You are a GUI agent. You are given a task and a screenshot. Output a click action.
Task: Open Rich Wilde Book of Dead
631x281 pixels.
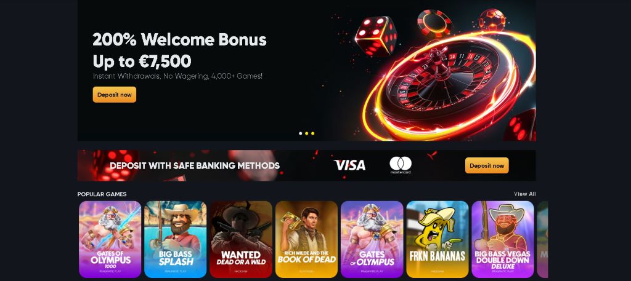tap(306, 239)
